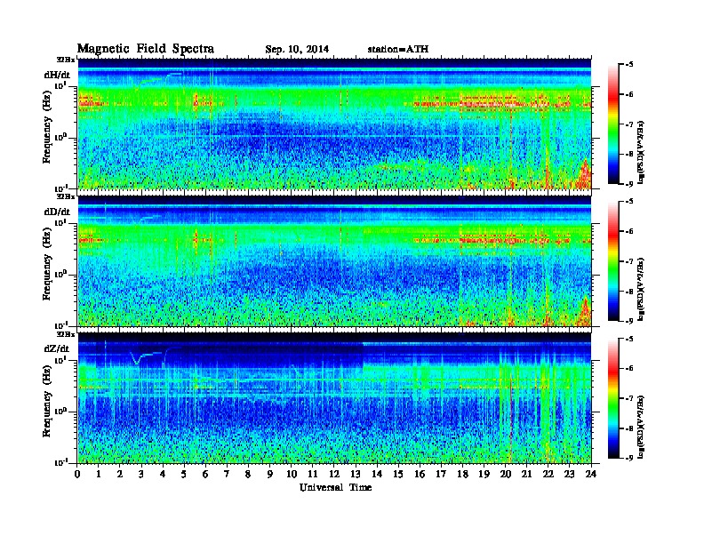Click hour tick label 0 on time axis

(77, 475)
